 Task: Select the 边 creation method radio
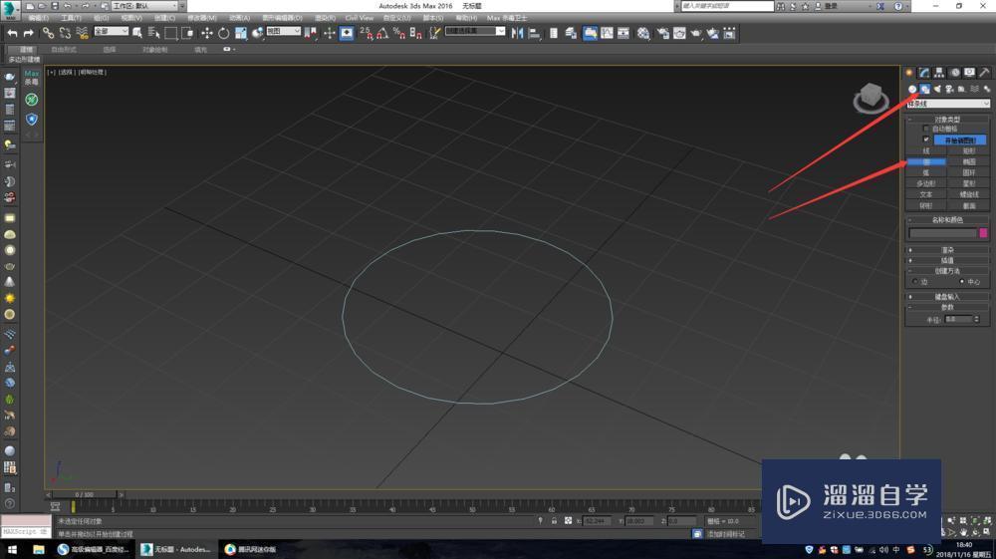click(x=914, y=282)
